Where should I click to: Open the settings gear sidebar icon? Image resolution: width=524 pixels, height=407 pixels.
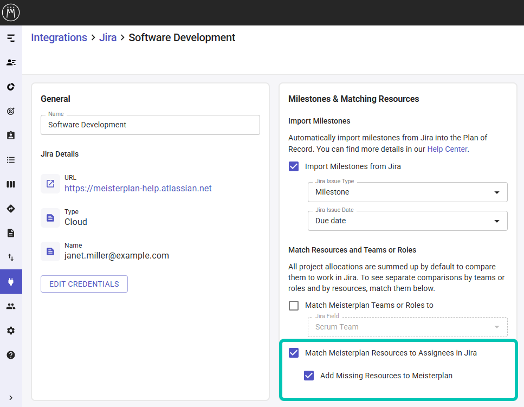point(11,331)
